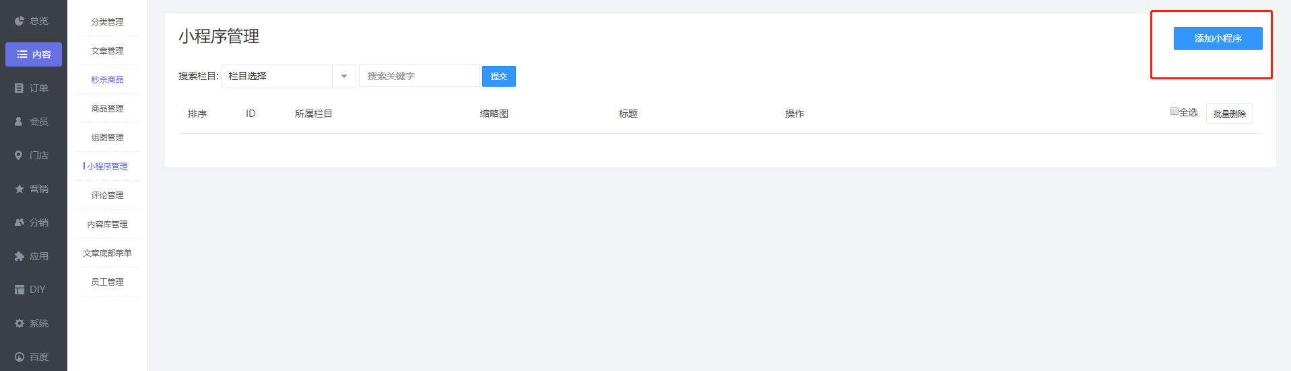Click the 搜索栏目 label
This screenshot has width=1291, height=371.
click(x=199, y=76)
